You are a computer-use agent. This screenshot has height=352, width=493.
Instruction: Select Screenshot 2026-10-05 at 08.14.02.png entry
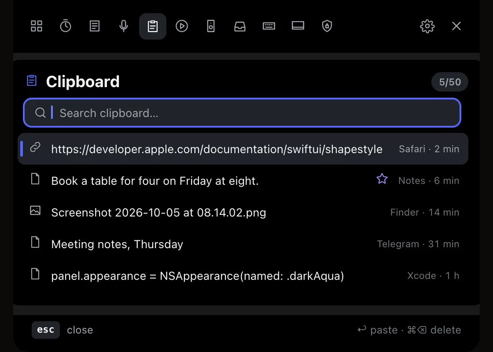243,212
